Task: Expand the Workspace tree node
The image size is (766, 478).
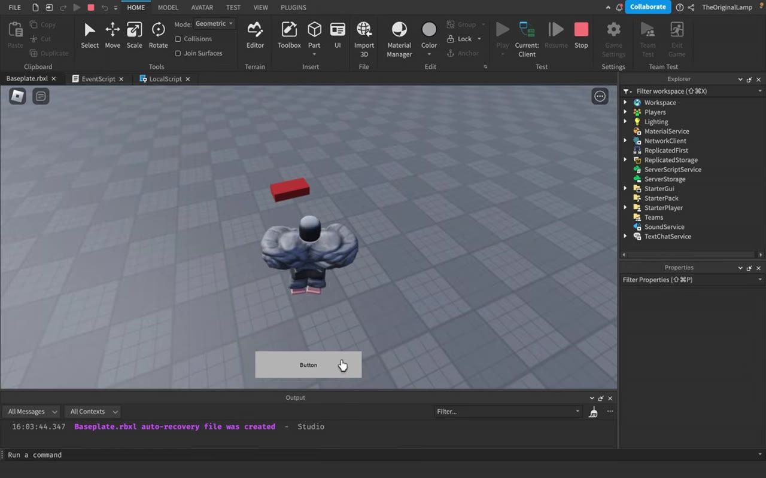Action: pos(625,103)
